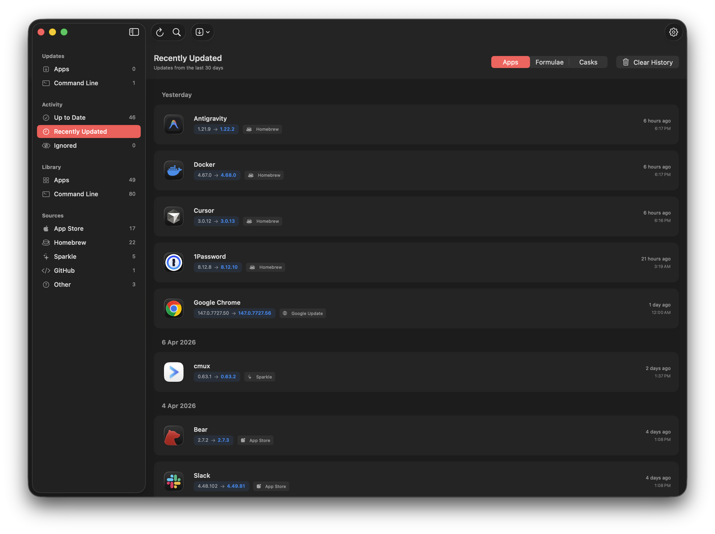
Task: Toggle the sidebar visibility icon
Action: point(134,32)
